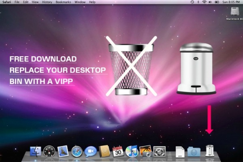Click the Vipp trash bin in Dock
243x162 pixels.
209,151
